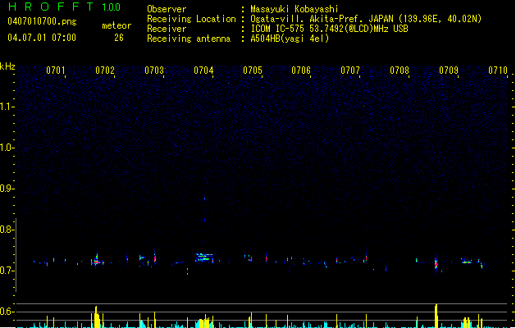Click the kHz axis unit label
Viewport: 516px width, 328px height.
[x=7, y=66]
